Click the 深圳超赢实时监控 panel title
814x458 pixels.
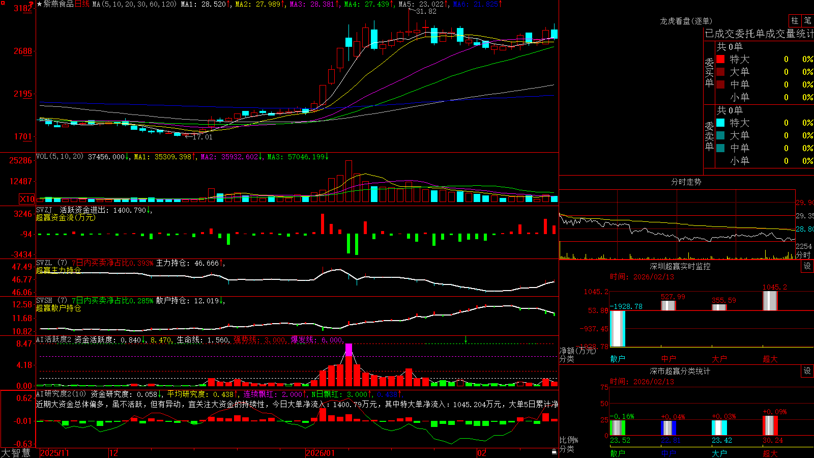[680, 266]
